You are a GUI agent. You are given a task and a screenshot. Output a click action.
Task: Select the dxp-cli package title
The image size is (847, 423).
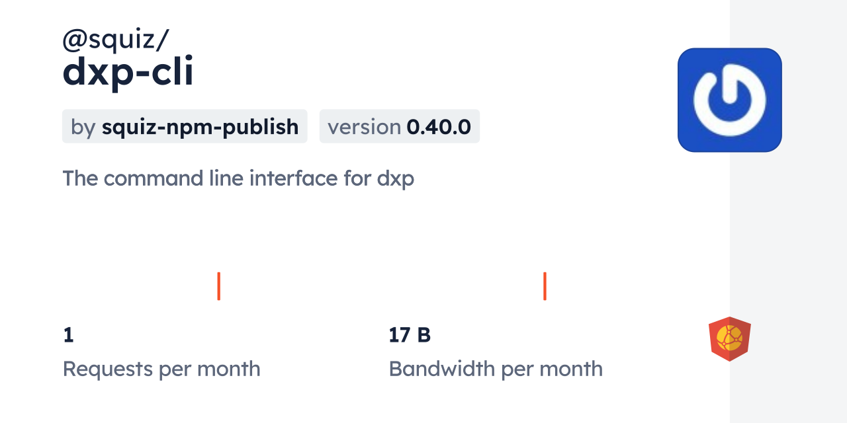(128, 73)
